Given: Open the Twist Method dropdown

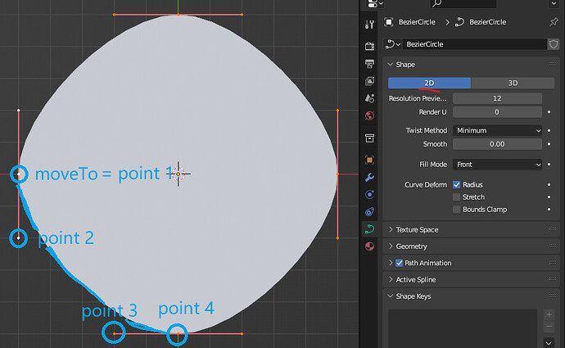Looking at the screenshot, I should pyautogui.click(x=497, y=130).
